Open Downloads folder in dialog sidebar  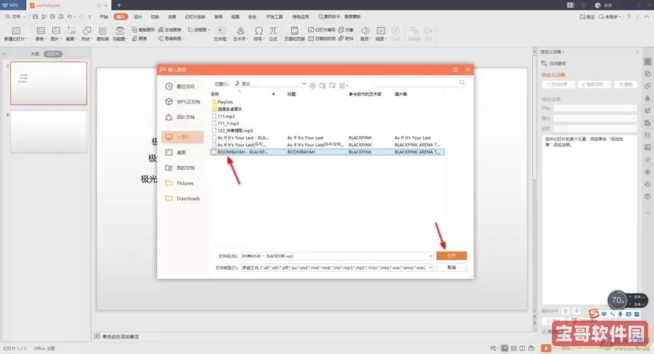(x=182, y=198)
